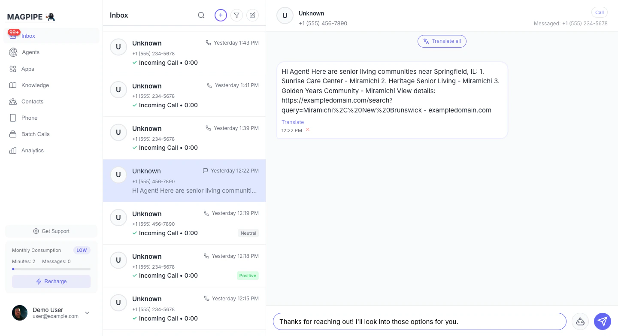Click the Knowledge book icon
This screenshot has height=336, width=618.
click(13, 85)
